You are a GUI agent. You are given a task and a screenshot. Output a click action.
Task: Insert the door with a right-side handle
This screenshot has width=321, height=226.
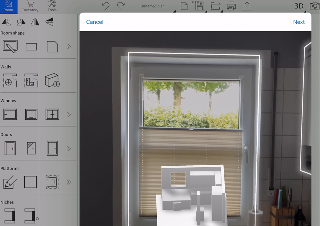(x=52, y=148)
